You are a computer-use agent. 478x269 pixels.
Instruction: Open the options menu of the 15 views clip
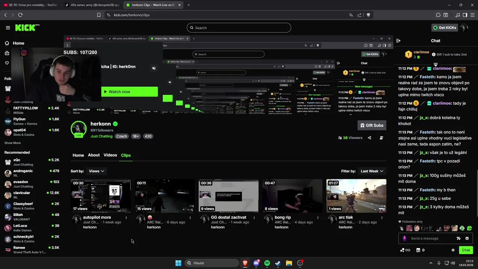pyautogui.click(x=190, y=217)
